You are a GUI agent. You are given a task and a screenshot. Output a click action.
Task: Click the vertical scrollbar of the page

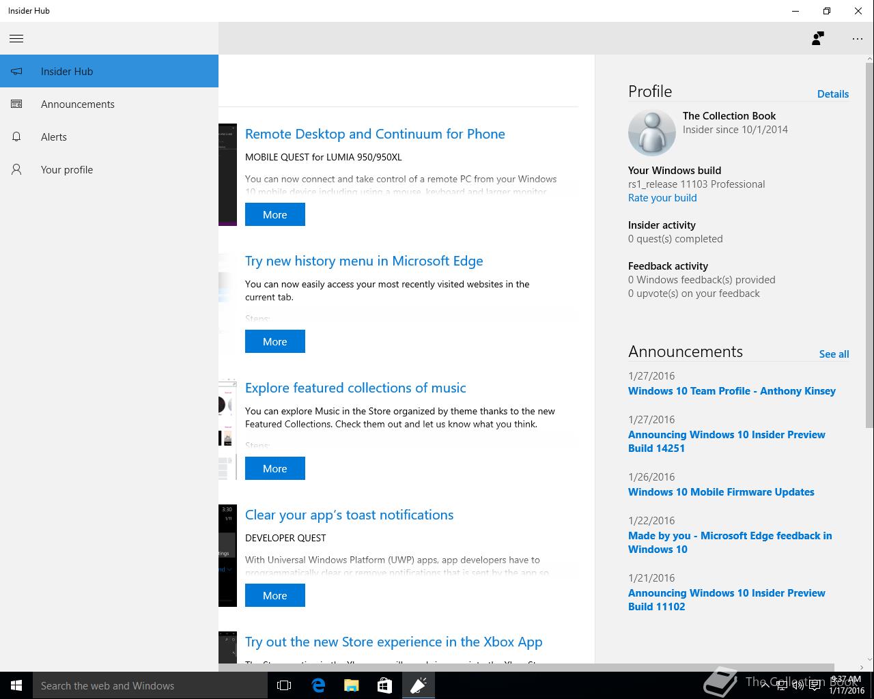point(869,246)
